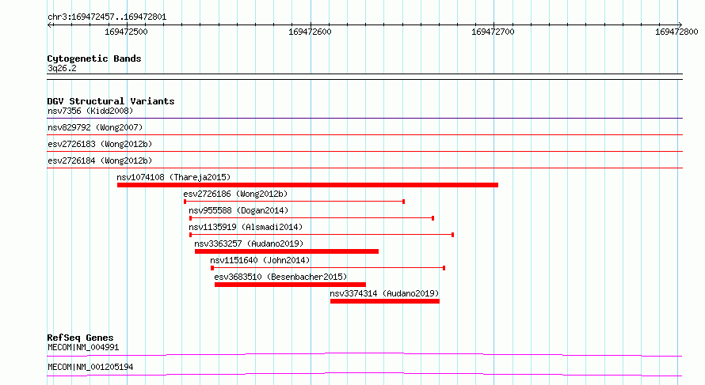
Task: Open nsv829792 (Wong2007) variant entry
Action: (x=95, y=127)
